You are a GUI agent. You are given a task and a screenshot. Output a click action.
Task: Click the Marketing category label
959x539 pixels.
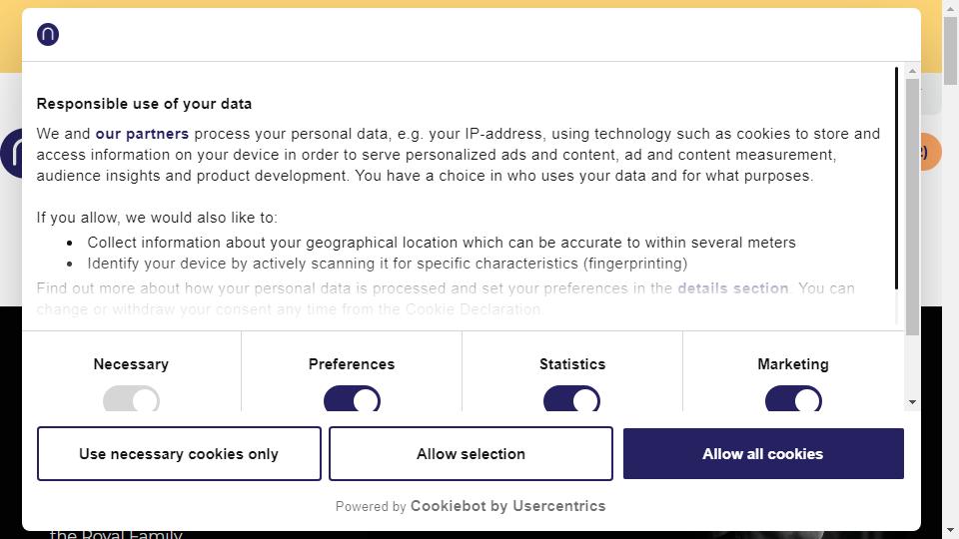pos(793,364)
